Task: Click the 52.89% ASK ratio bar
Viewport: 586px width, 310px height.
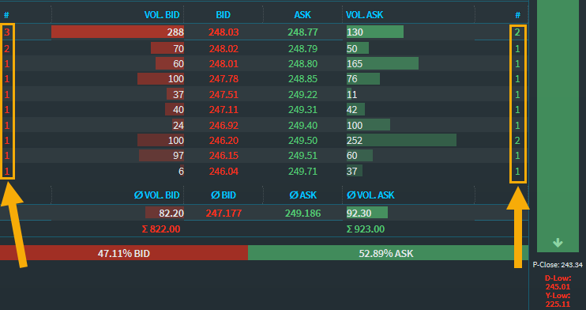Action: [388, 253]
